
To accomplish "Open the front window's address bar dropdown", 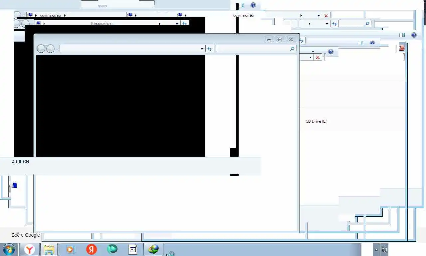I will point(202,49).
